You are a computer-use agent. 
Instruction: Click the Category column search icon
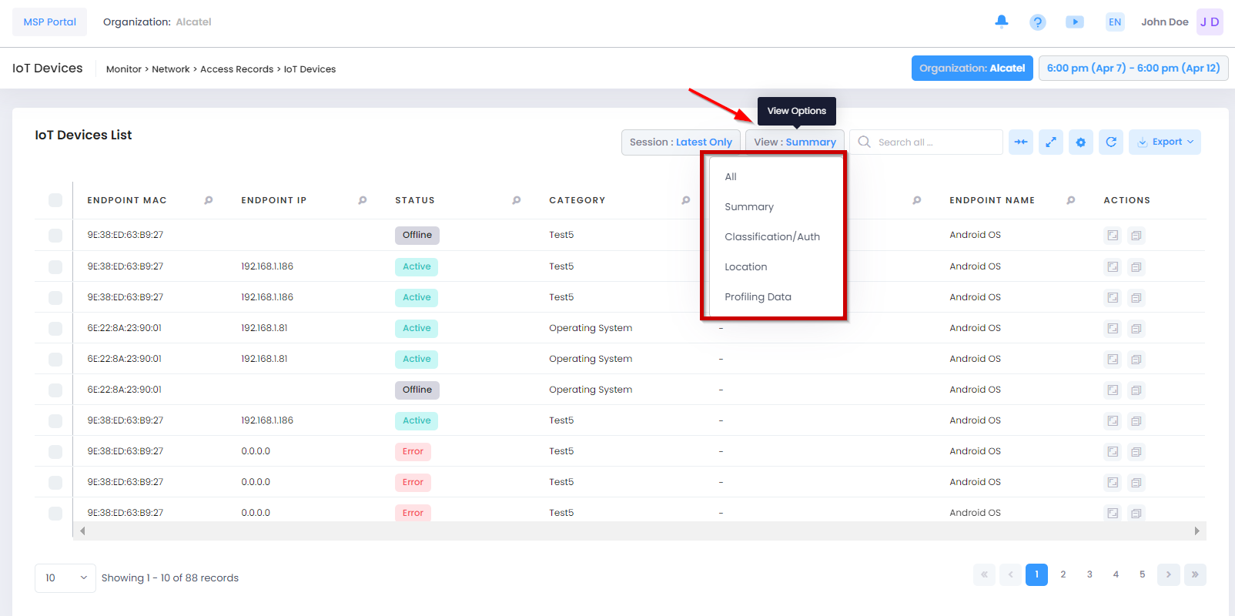pos(686,200)
